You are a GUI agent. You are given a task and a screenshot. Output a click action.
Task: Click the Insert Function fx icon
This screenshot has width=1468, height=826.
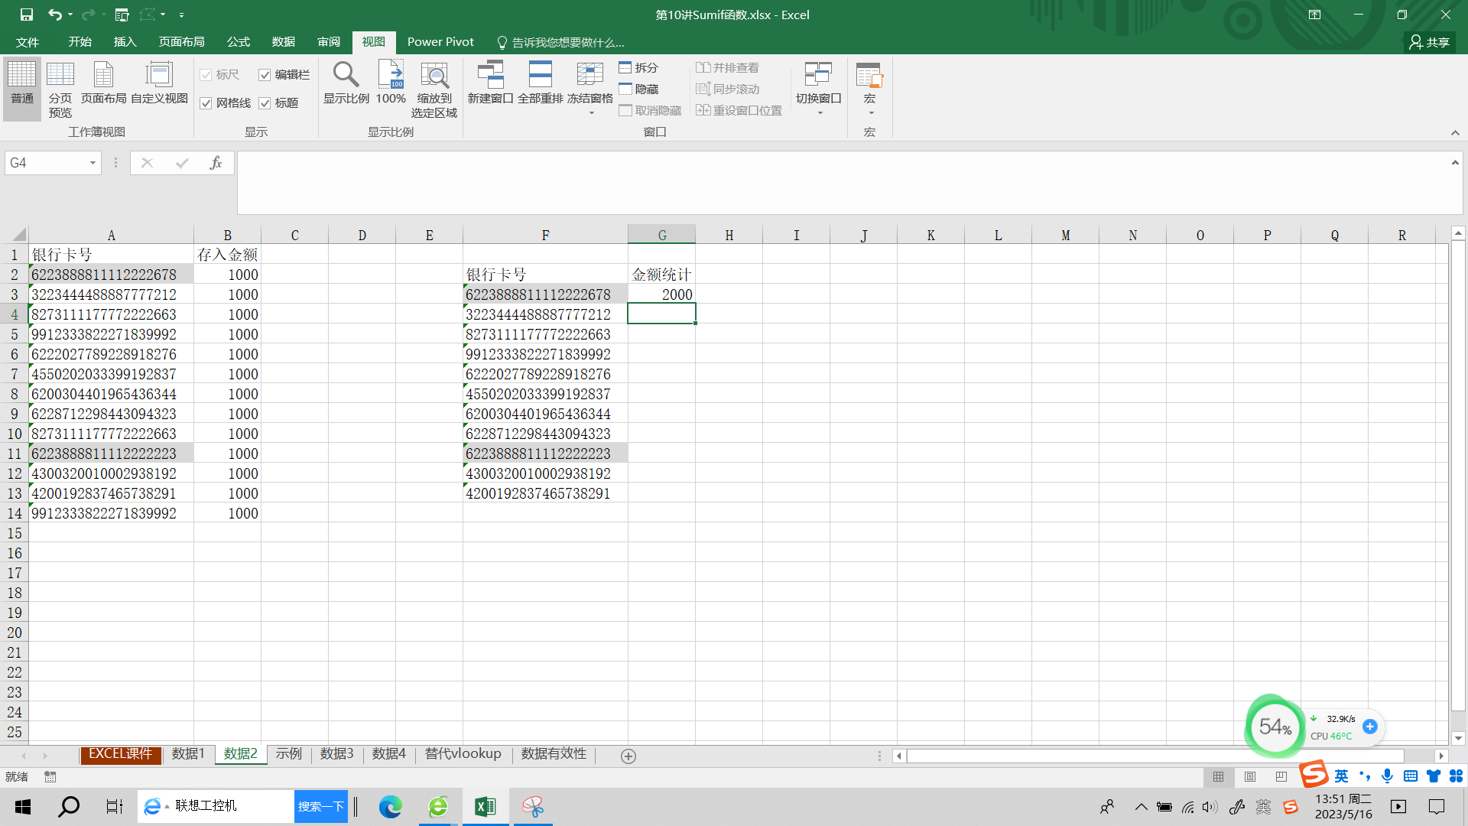click(216, 163)
